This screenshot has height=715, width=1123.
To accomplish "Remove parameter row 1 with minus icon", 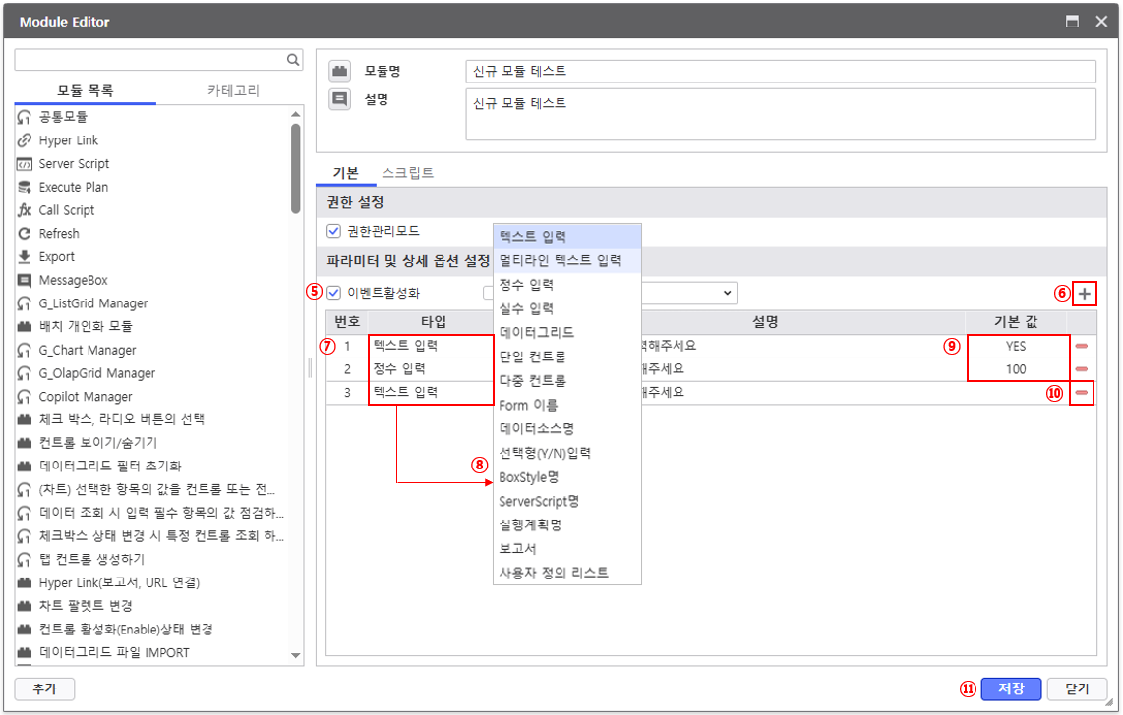I will (x=1082, y=346).
